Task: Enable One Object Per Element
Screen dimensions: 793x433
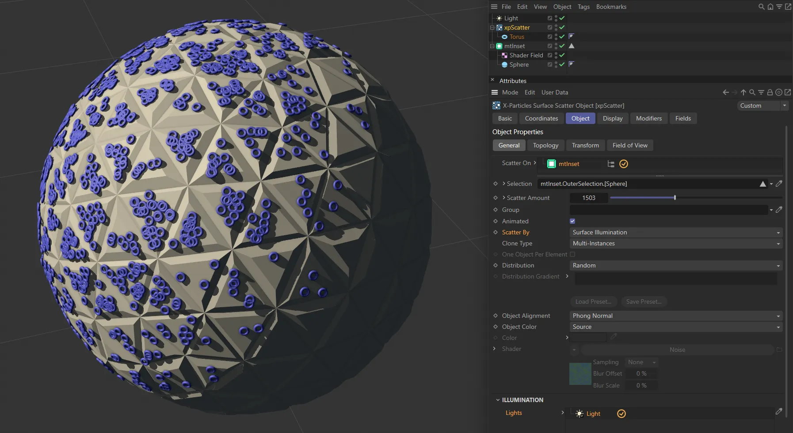Action: [x=572, y=254]
